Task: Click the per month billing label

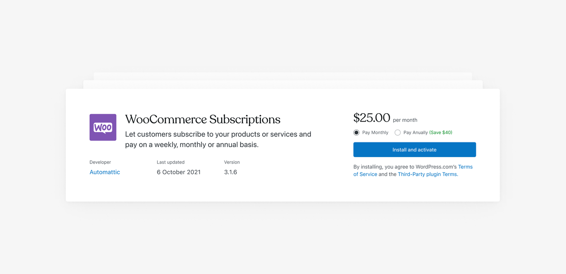Action: [405, 120]
